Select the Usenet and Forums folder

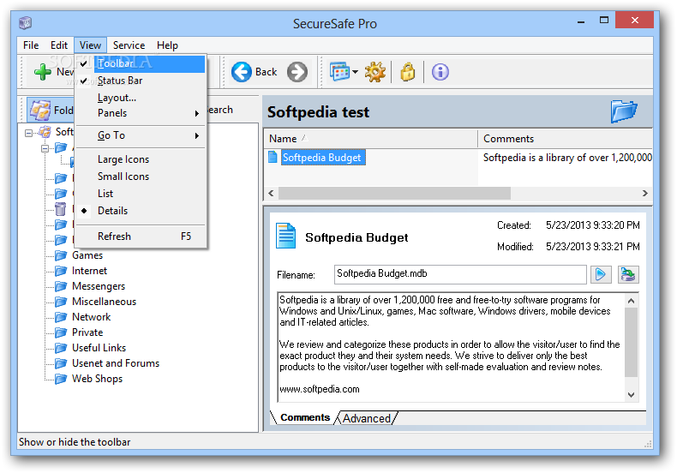[x=116, y=363]
